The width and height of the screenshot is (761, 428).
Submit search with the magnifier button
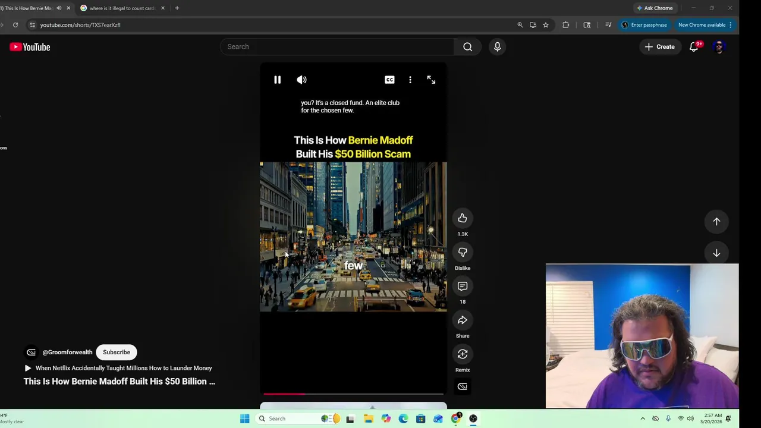(x=468, y=47)
